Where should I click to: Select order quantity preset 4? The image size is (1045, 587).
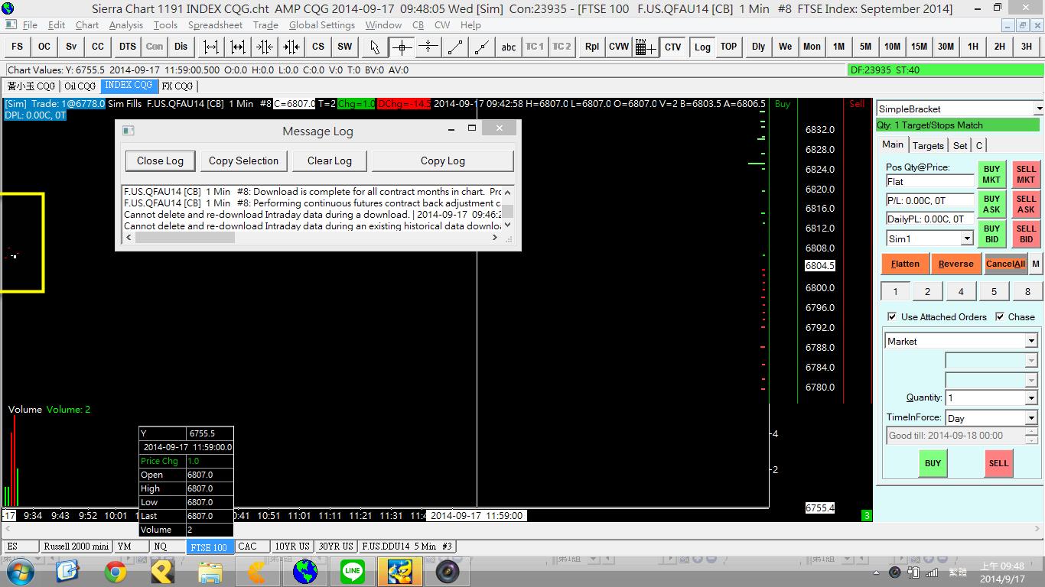(961, 291)
